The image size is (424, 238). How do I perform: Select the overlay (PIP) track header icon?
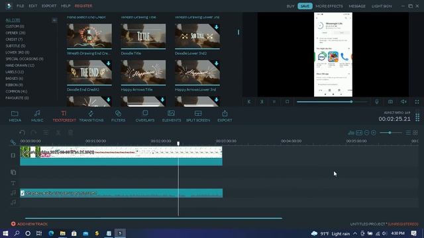[x=13, y=172]
